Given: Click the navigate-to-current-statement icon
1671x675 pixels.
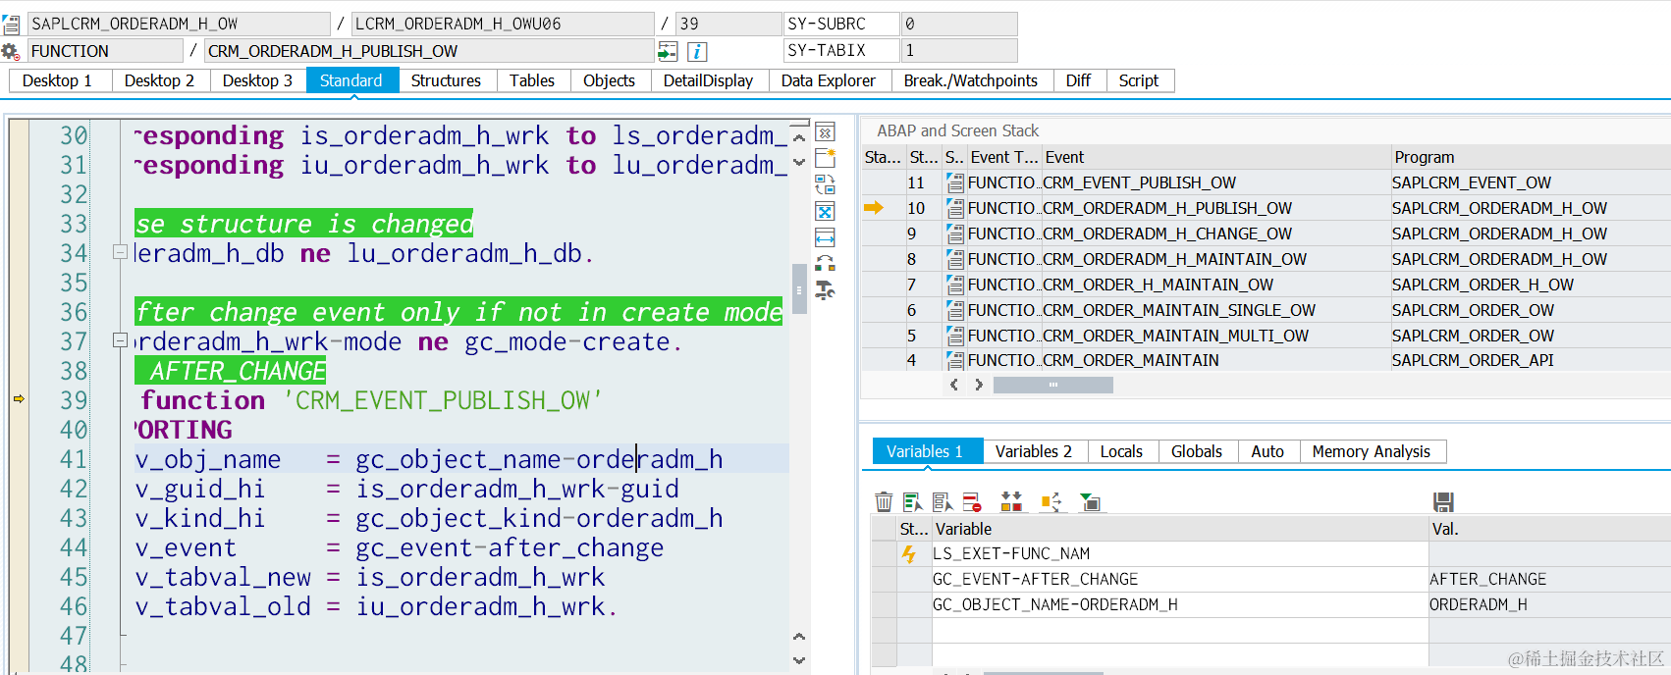Looking at the screenshot, I should [x=668, y=51].
